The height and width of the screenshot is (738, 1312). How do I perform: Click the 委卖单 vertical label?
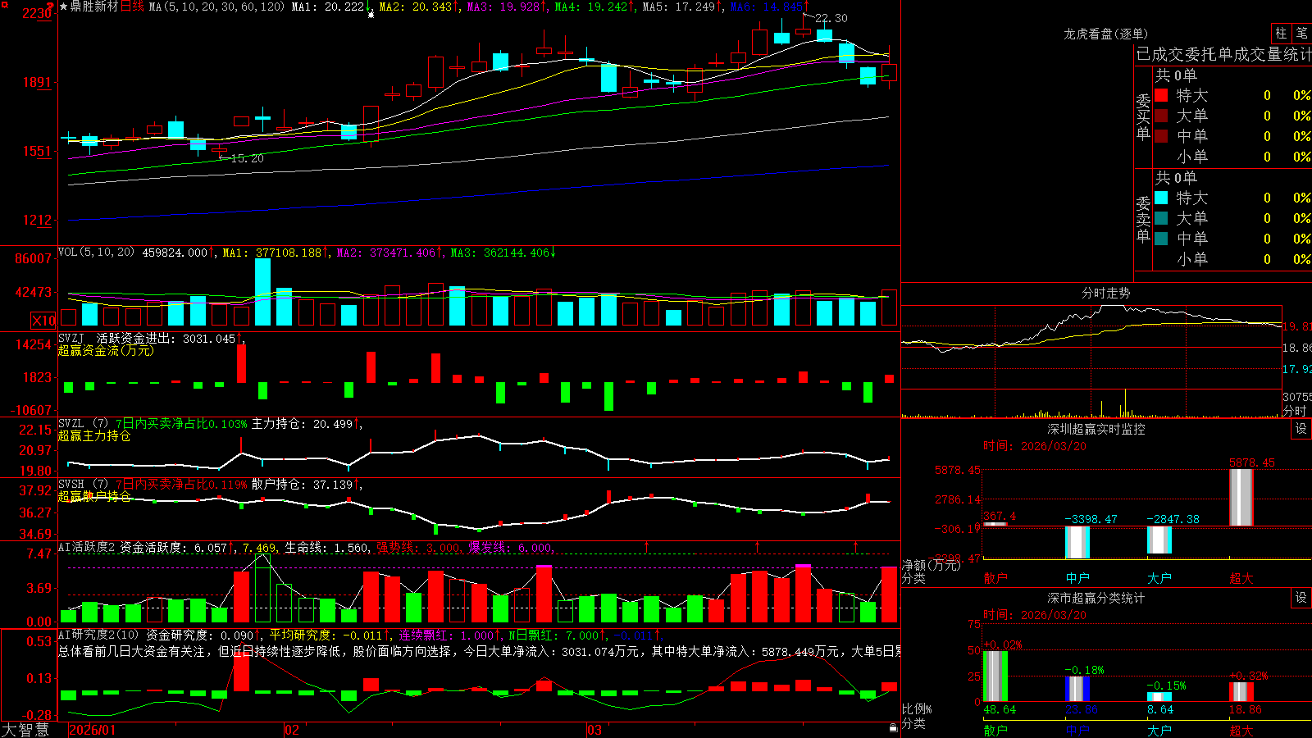tap(1143, 218)
